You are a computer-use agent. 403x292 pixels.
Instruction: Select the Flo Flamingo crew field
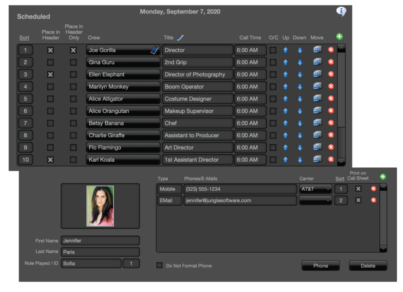point(123,148)
